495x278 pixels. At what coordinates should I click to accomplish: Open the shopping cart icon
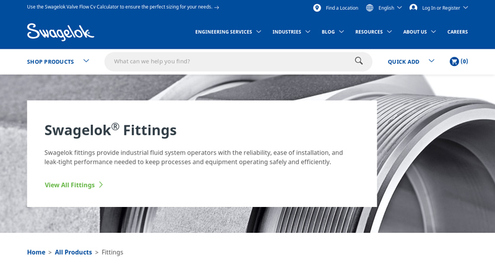pos(454,61)
